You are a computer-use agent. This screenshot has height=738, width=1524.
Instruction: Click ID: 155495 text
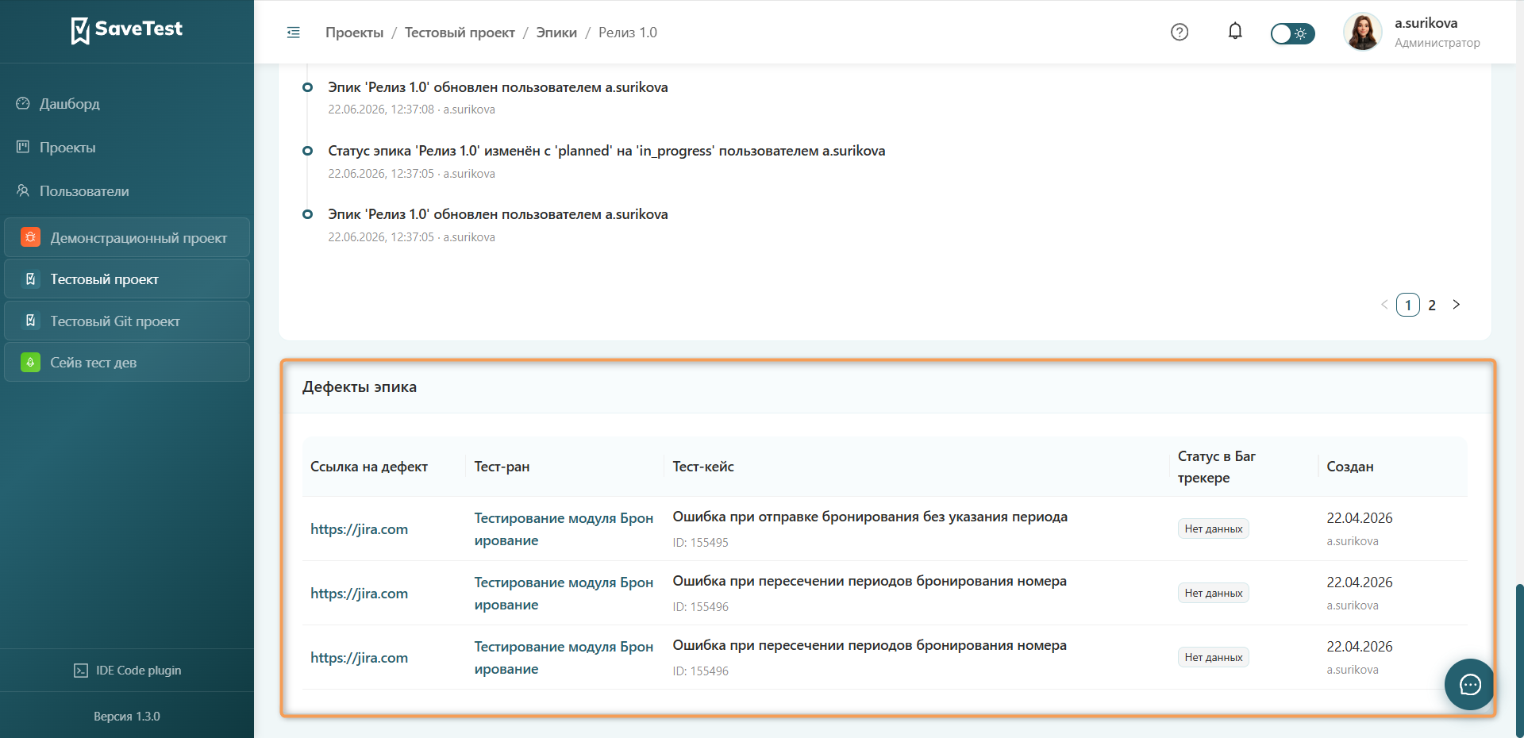click(x=700, y=543)
